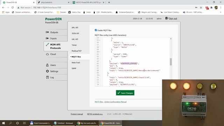Open the Settings gear icon
Screen dimensions: 224x126
(x=47, y=71)
